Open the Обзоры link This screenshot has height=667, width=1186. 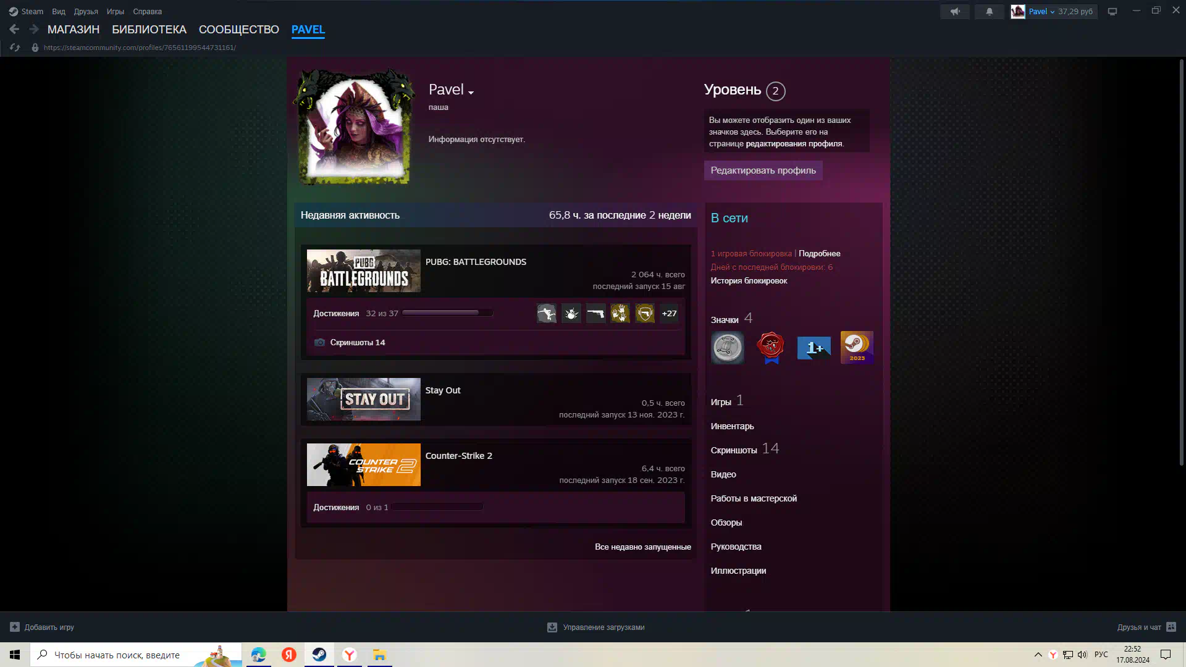pyautogui.click(x=726, y=522)
